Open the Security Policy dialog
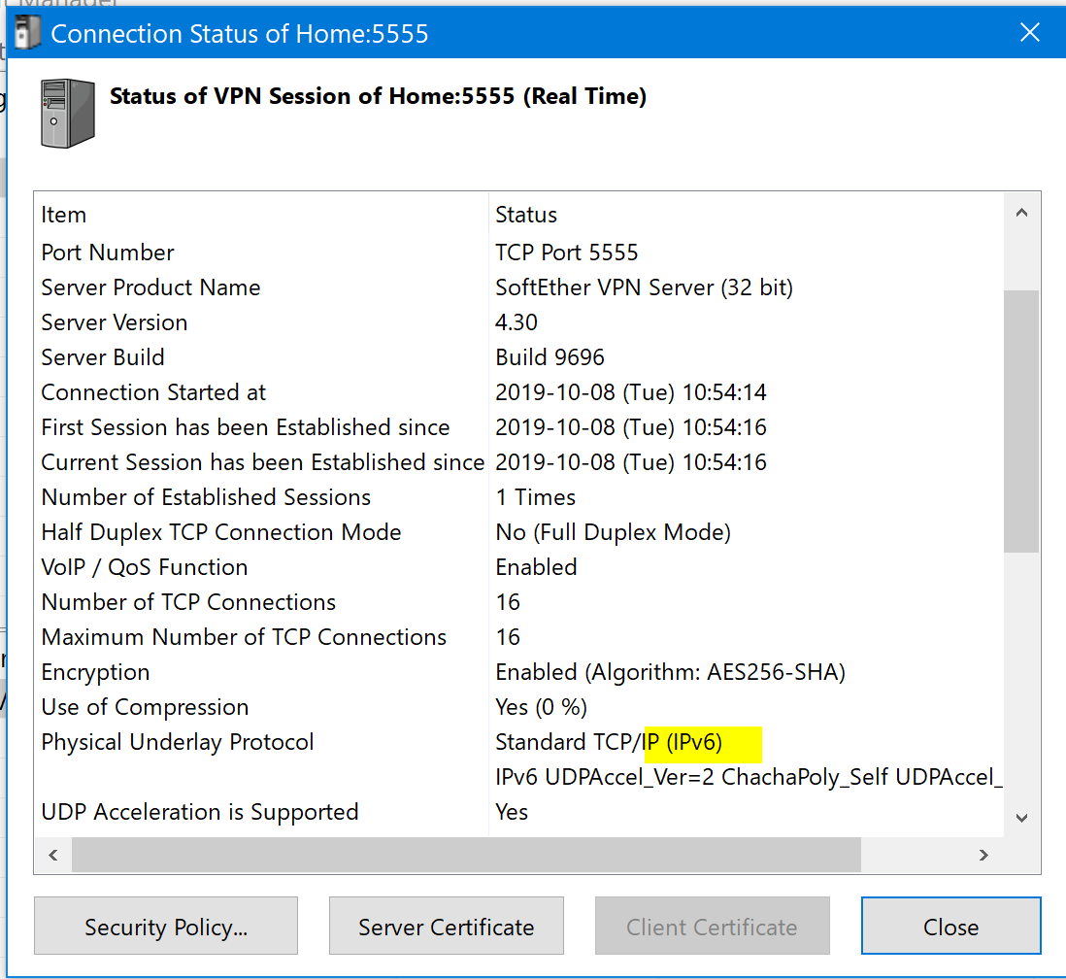The width and height of the screenshot is (1066, 979). (x=166, y=927)
